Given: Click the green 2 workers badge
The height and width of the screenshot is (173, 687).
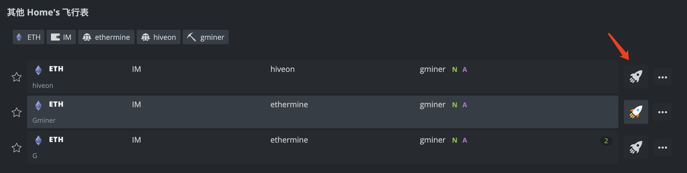Looking at the screenshot, I should (x=606, y=141).
